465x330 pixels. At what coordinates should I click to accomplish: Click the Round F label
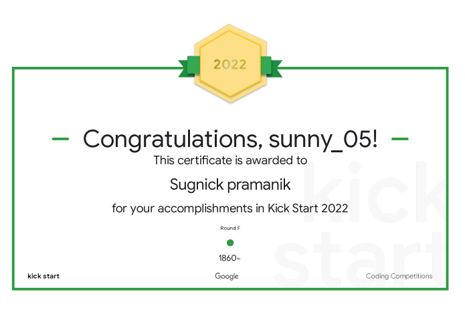230,228
